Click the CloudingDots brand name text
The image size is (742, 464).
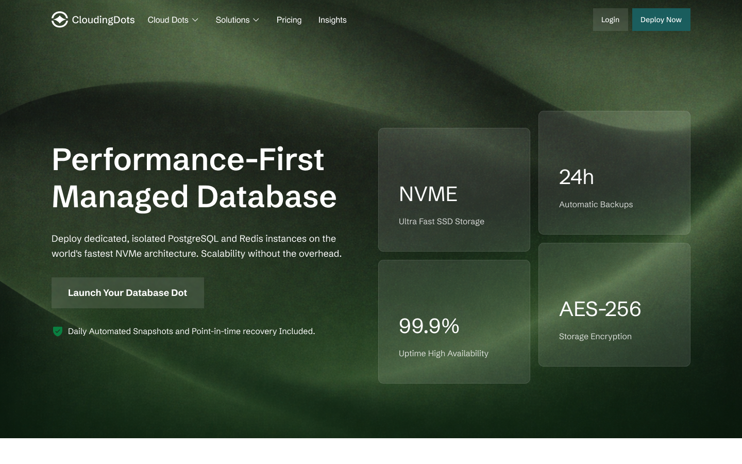tap(103, 20)
